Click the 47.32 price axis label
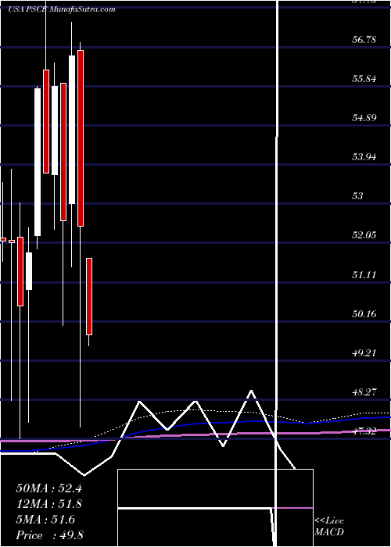Screen dimensions: 391x547 pos(364,431)
